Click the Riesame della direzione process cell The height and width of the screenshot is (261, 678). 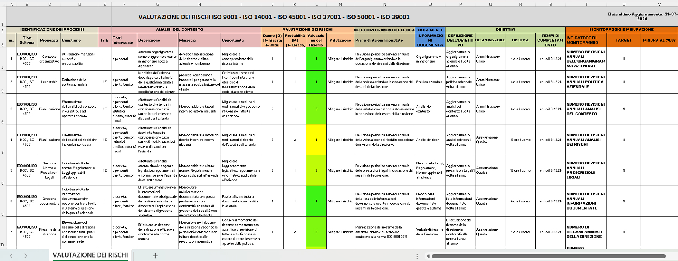(49, 232)
